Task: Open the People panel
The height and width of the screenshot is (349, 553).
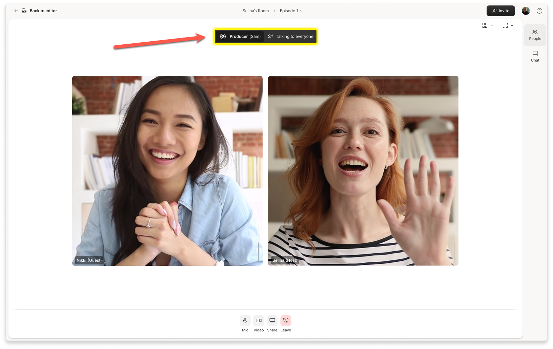Action: (x=535, y=35)
